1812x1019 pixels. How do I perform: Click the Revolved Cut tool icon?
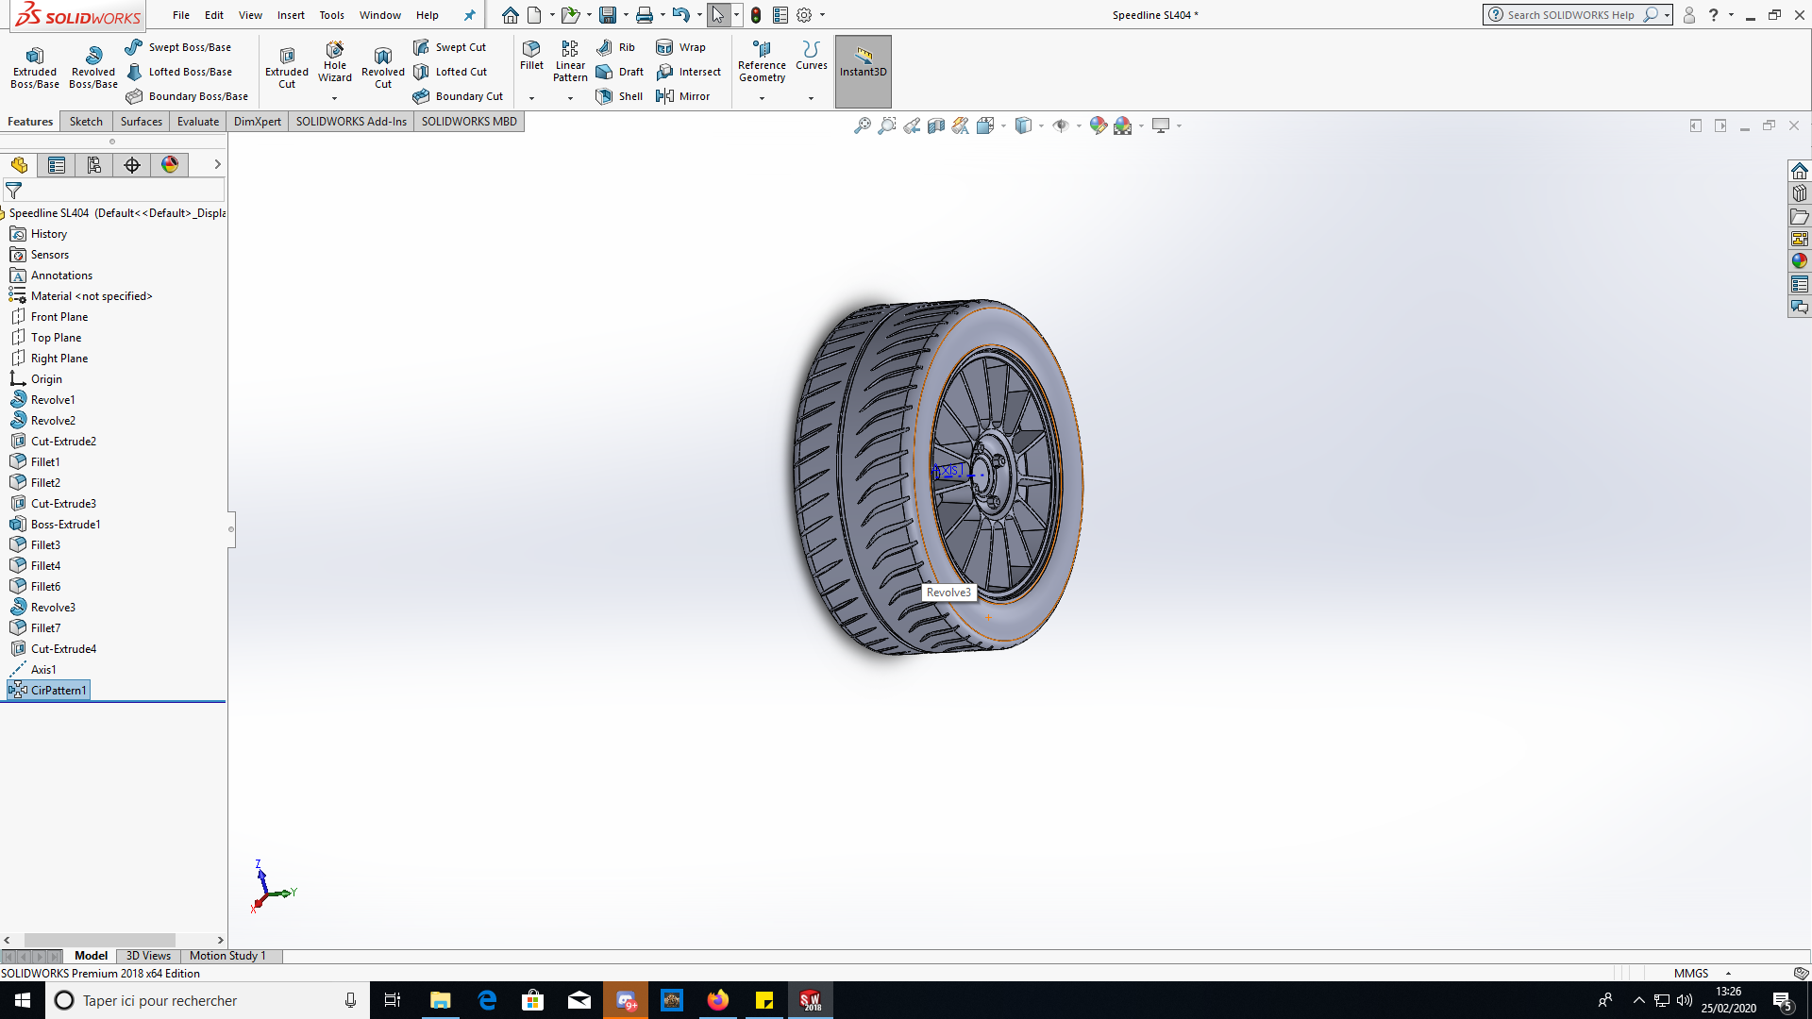[382, 67]
